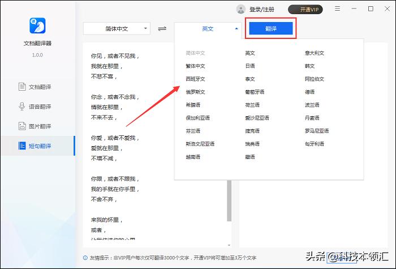The height and width of the screenshot is (269, 396).
Task: Click the info icon beside 友情提示
Action: pos(85,258)
